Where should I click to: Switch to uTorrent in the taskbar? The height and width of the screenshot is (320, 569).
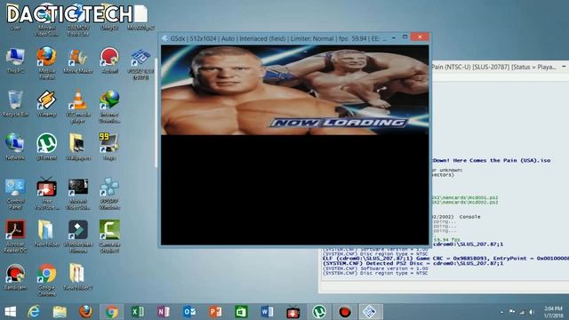pos(319,312)
